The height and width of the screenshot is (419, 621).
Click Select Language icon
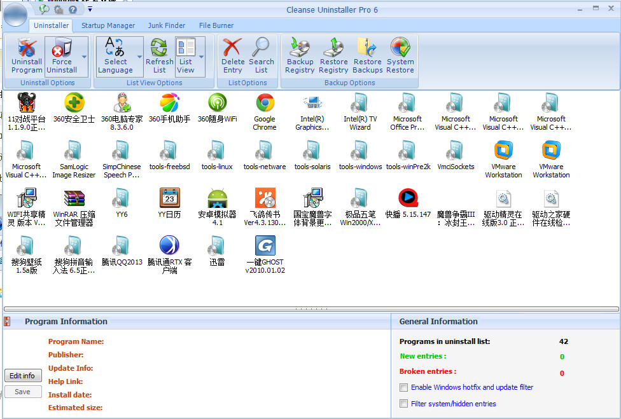(x=115, y=46)
